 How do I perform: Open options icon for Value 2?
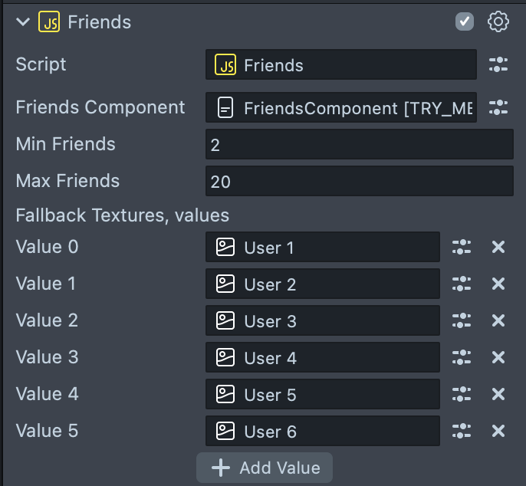(462, 320)
